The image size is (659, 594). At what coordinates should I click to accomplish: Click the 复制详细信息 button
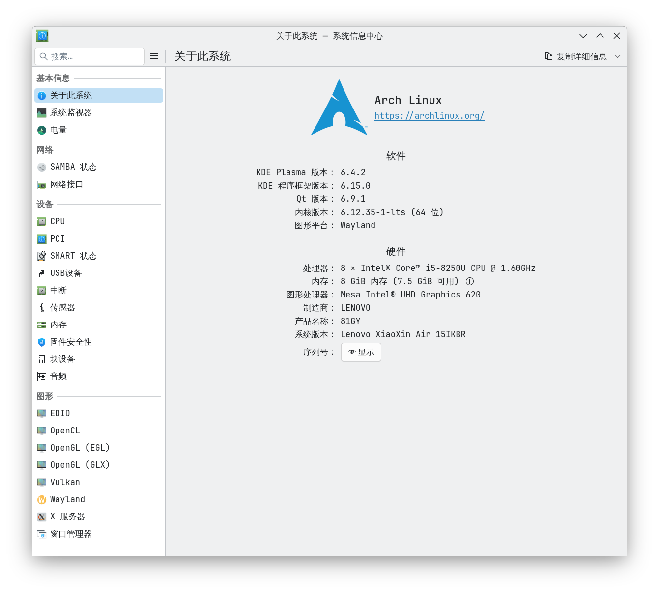(x=576, y=56)
